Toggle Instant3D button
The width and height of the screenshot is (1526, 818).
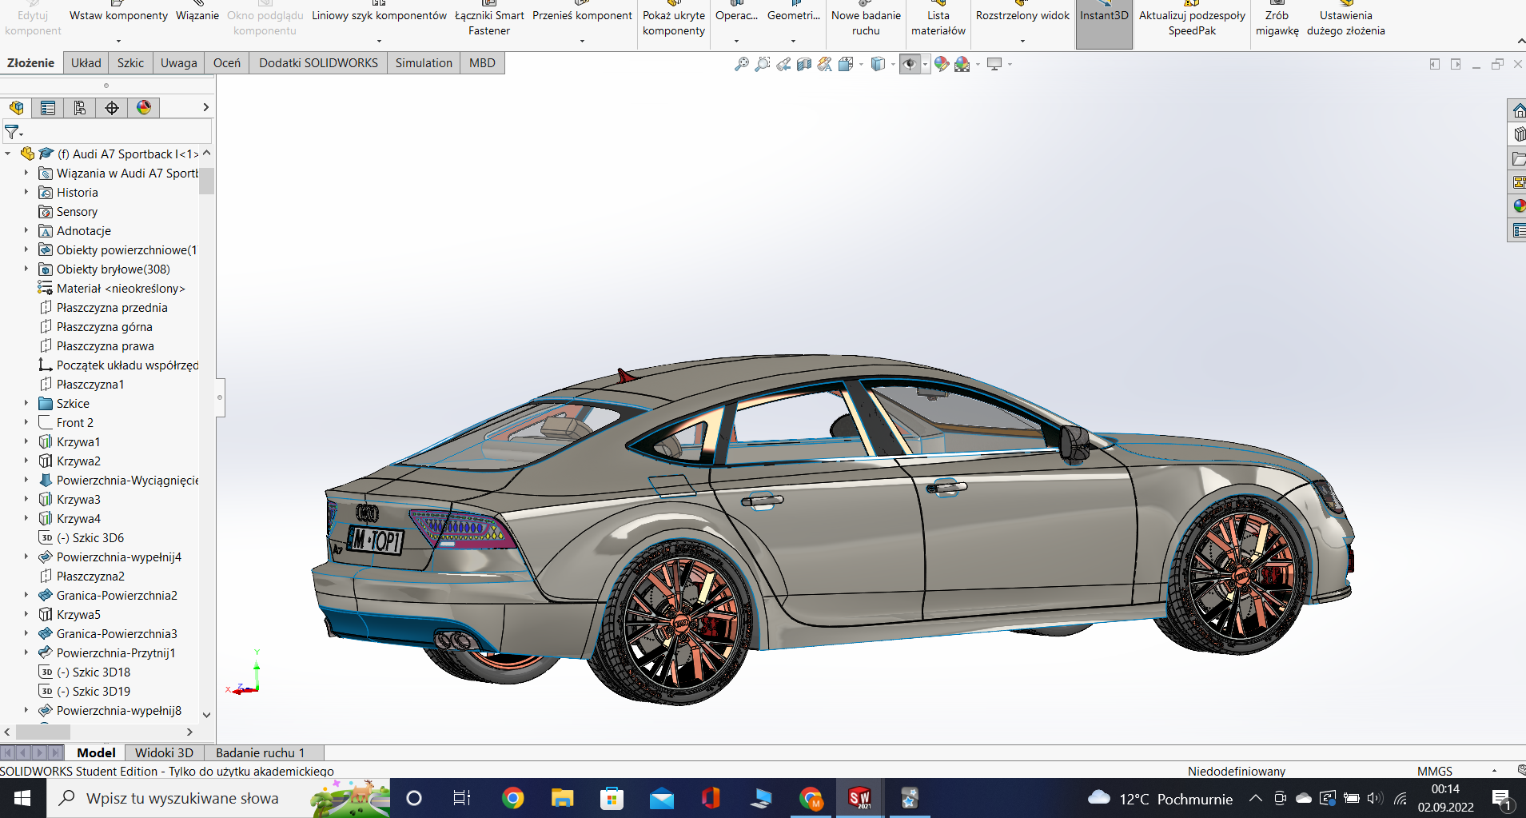[x=1104, y=24]
